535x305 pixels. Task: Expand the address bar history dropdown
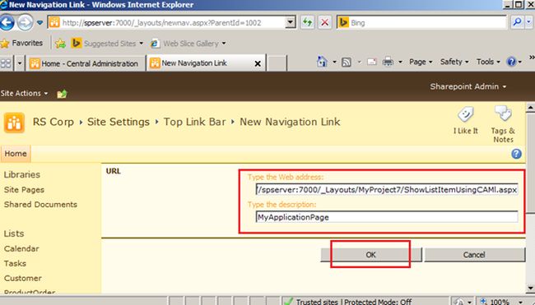pos(291,23)
